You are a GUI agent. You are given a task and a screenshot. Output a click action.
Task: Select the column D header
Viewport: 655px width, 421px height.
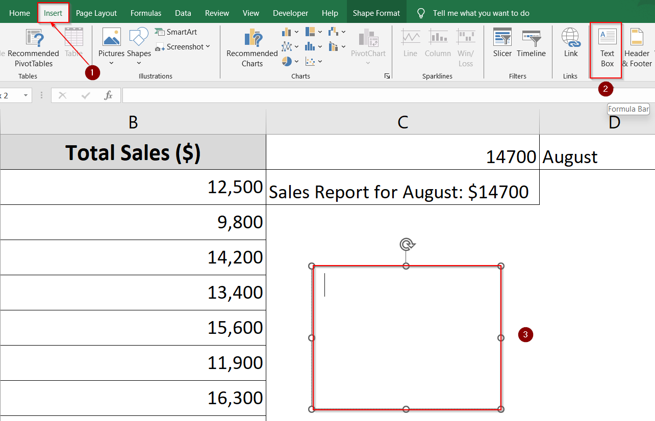tap(597, 122)
